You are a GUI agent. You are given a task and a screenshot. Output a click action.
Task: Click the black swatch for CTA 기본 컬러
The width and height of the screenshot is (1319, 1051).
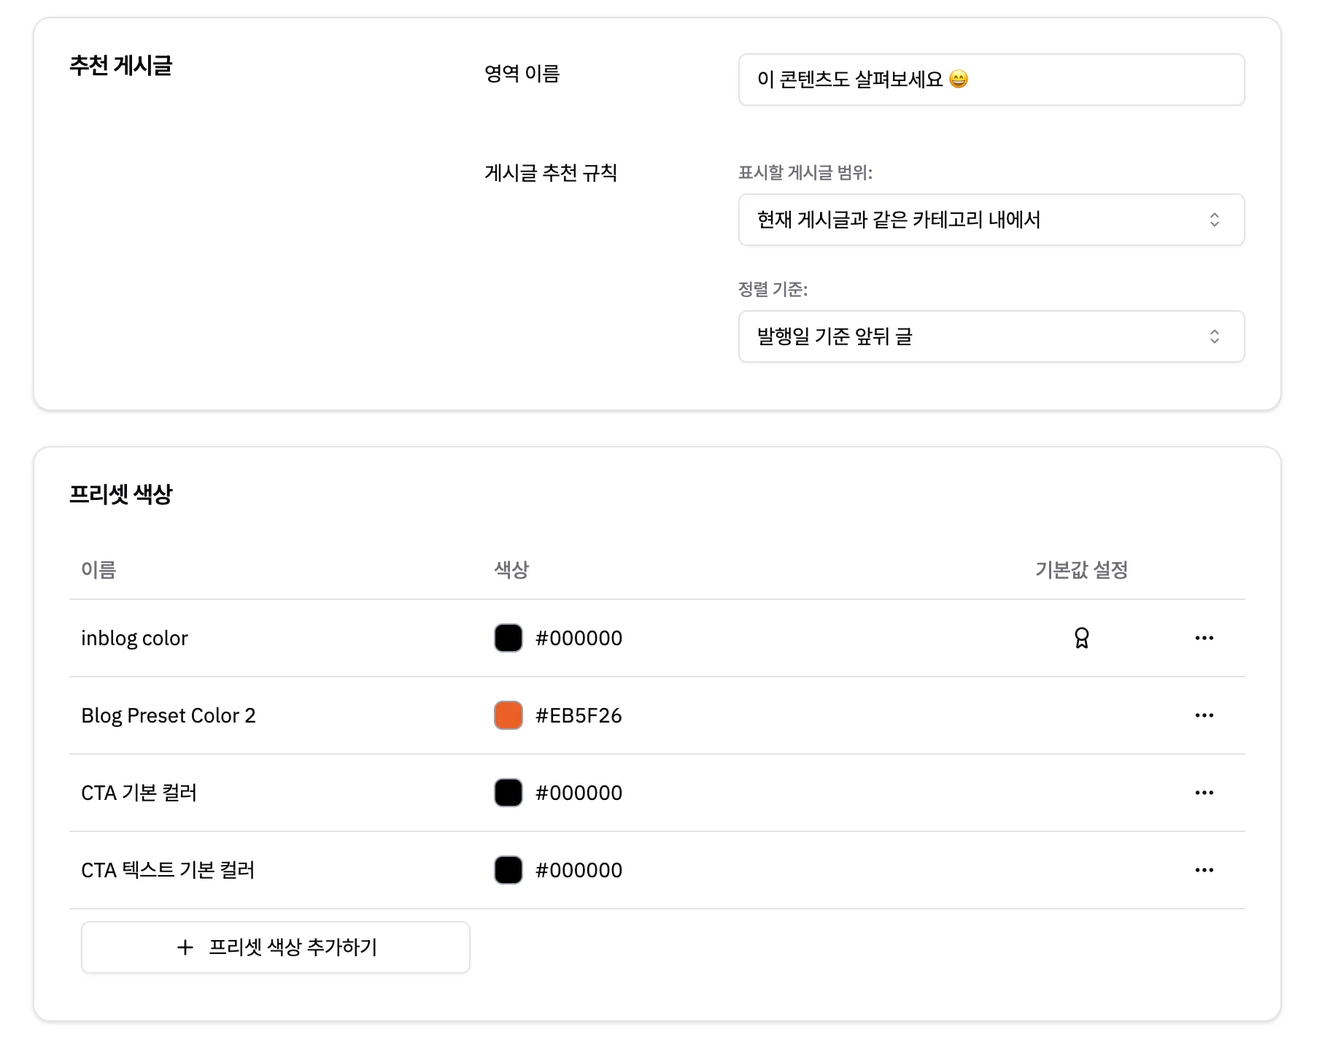508,793
